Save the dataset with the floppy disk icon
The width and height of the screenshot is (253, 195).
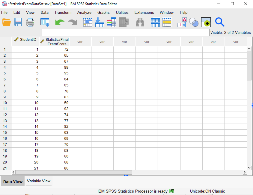point(18,22)
